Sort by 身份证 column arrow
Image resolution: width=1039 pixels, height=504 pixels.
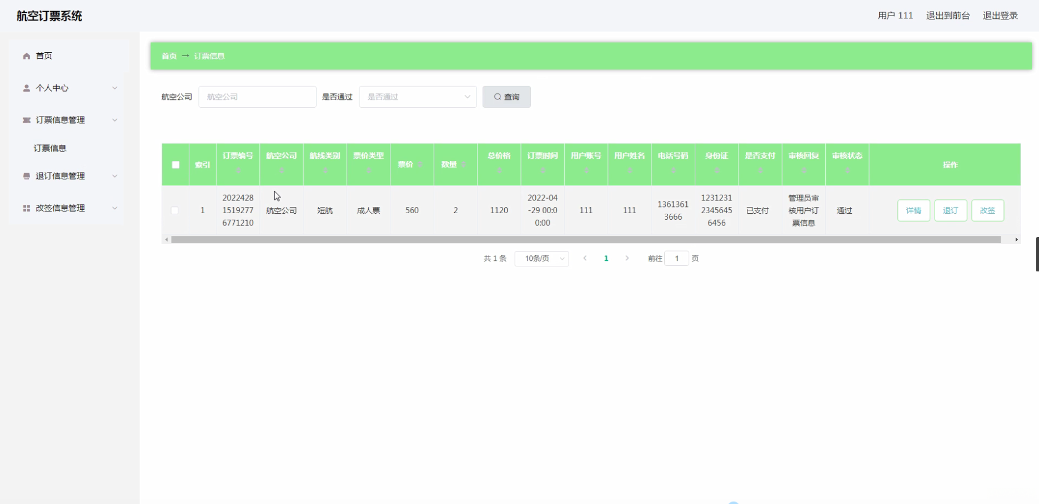[x=717, y=170]
